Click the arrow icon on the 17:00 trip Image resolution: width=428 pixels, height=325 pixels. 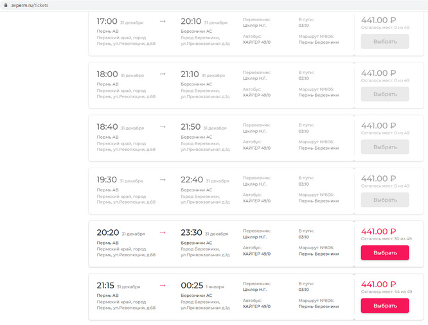(163, 21)
